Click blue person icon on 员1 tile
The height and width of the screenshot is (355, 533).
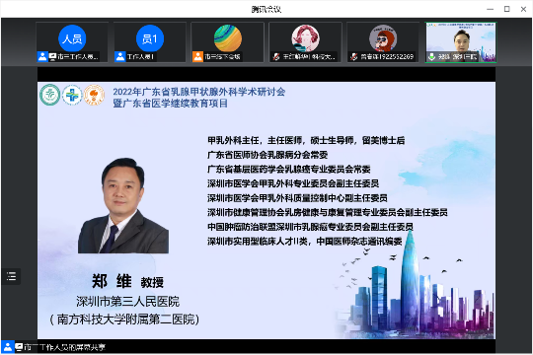[120, 56]
